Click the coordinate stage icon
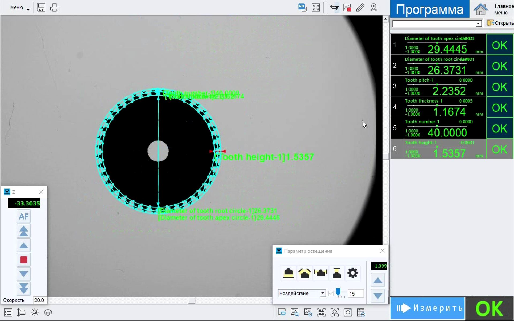The width and height of the screenshot is (514, 321). click(21, 312)
